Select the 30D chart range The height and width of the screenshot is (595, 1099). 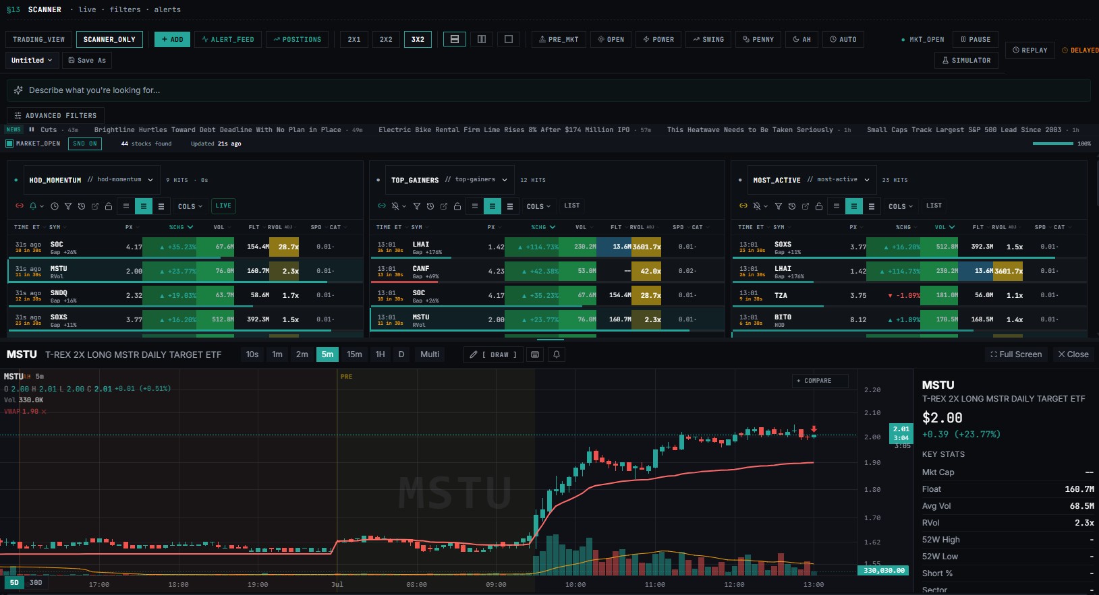pyautogui.click(x=36, y=582)
